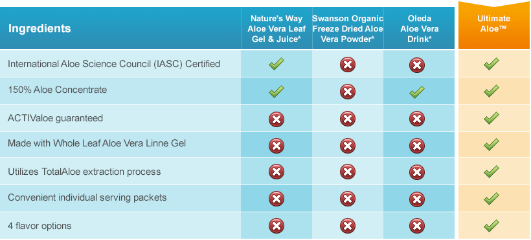
Task: Click Oleda 150% Aloe Concentrate checkmark
Action: coord(416,92)
